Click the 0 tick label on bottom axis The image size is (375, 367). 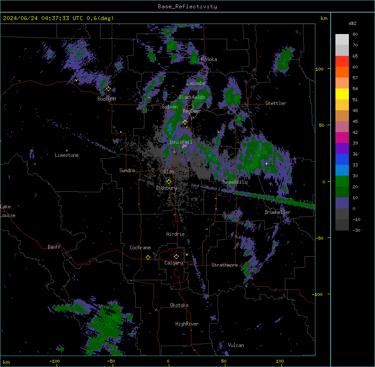[168, 361]
